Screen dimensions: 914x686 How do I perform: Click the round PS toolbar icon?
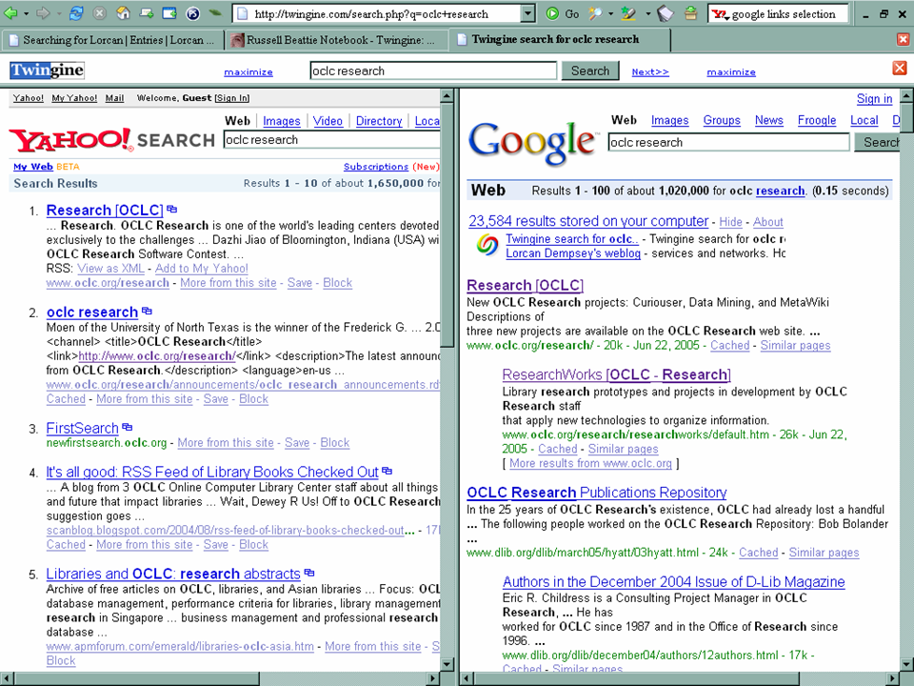193,12
